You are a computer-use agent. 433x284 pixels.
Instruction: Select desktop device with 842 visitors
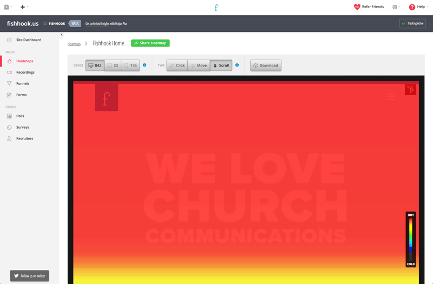pyautogui.click(x=95, y=65)
